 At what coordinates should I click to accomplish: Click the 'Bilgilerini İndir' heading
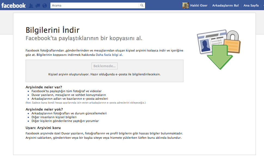click(x=52, y=30)
